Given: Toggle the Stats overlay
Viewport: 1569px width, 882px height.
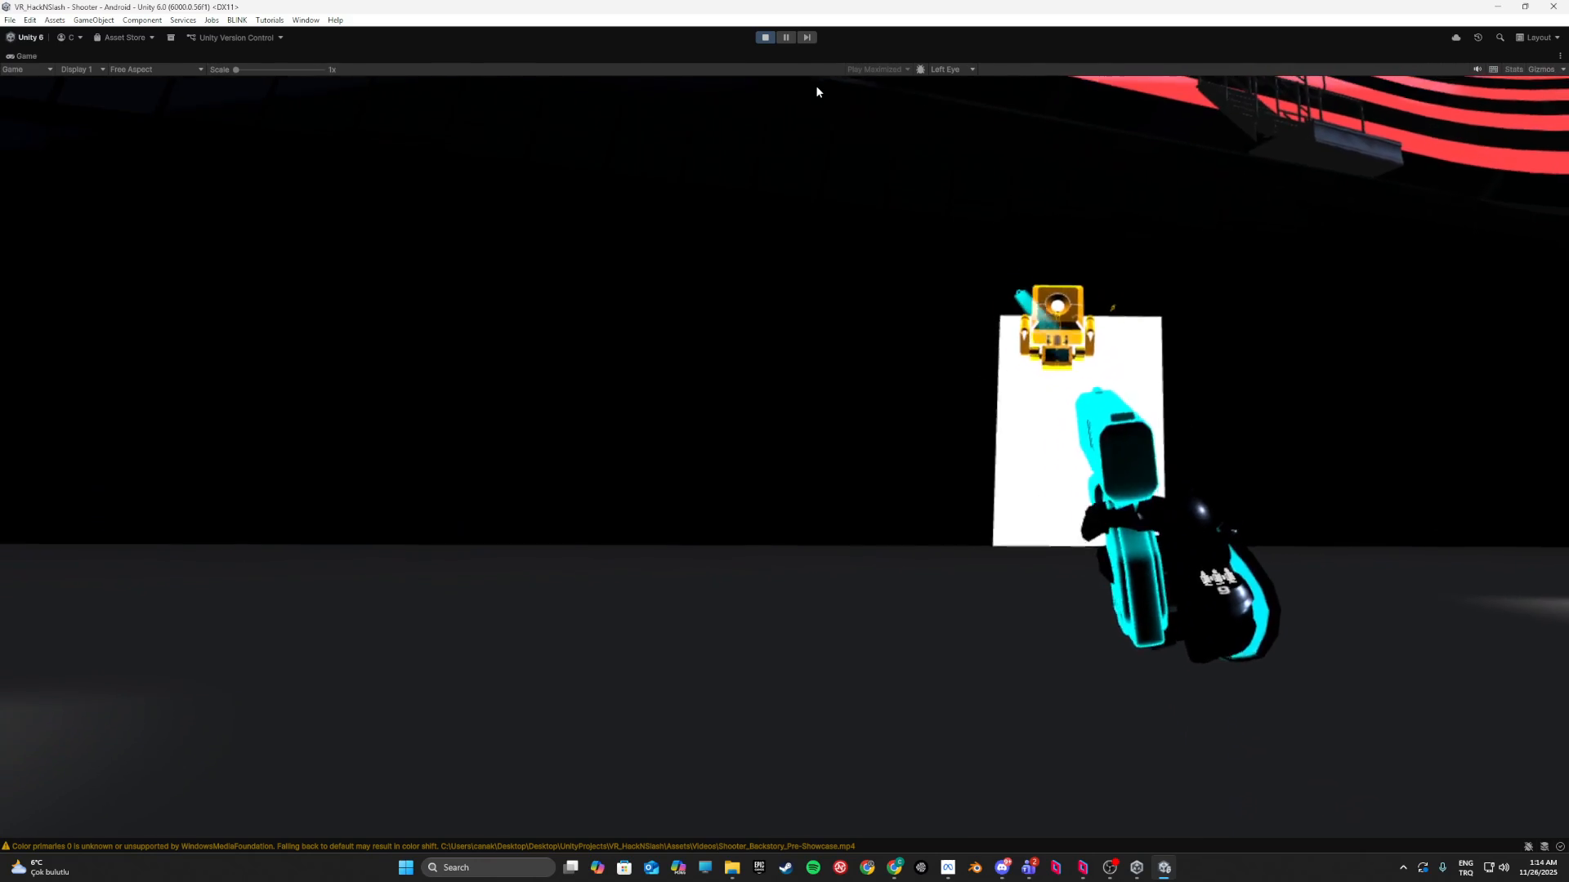Looking at the screenshot, I should pos(1513,69).
